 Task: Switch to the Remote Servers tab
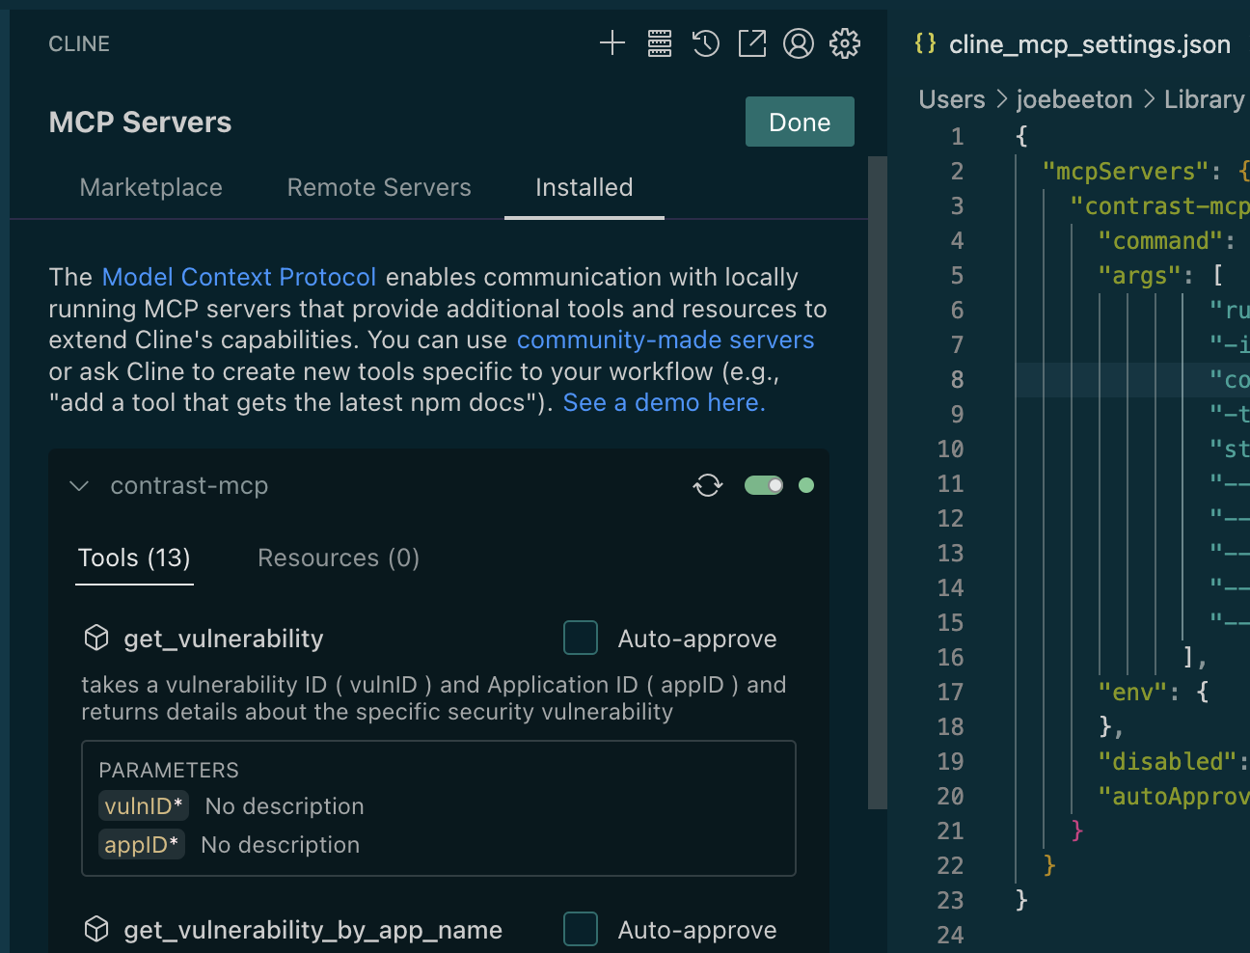tap(379, 187)
